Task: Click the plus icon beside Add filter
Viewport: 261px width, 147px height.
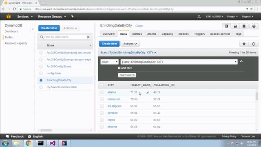Action: click(x=119, y=68)
